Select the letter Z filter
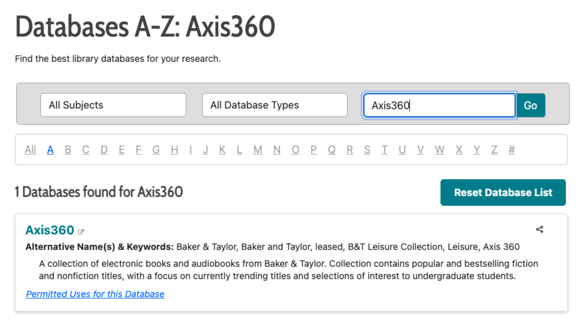The height and width of the screenshot is (329, 586). pos(494,150)
